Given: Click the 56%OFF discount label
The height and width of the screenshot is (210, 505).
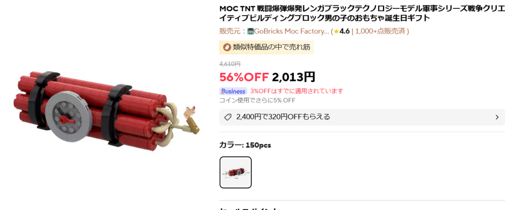Looking at the screenshot, I should (x=244, y=77).
